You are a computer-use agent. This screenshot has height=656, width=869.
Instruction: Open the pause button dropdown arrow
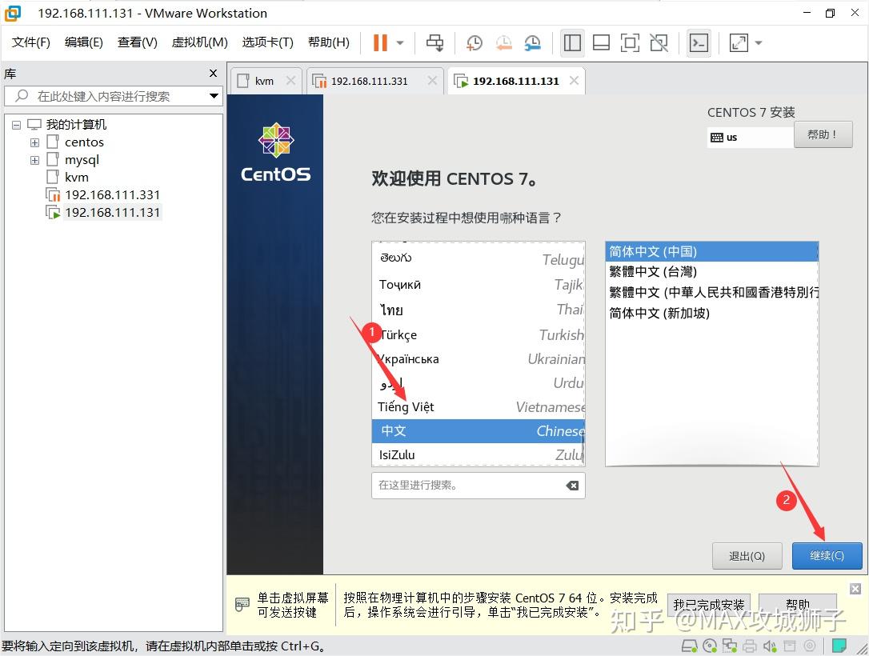[x=398, y=42]
